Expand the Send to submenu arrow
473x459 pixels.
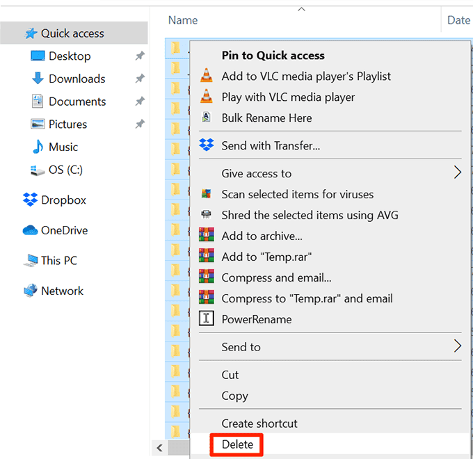[x=457, y=346]
